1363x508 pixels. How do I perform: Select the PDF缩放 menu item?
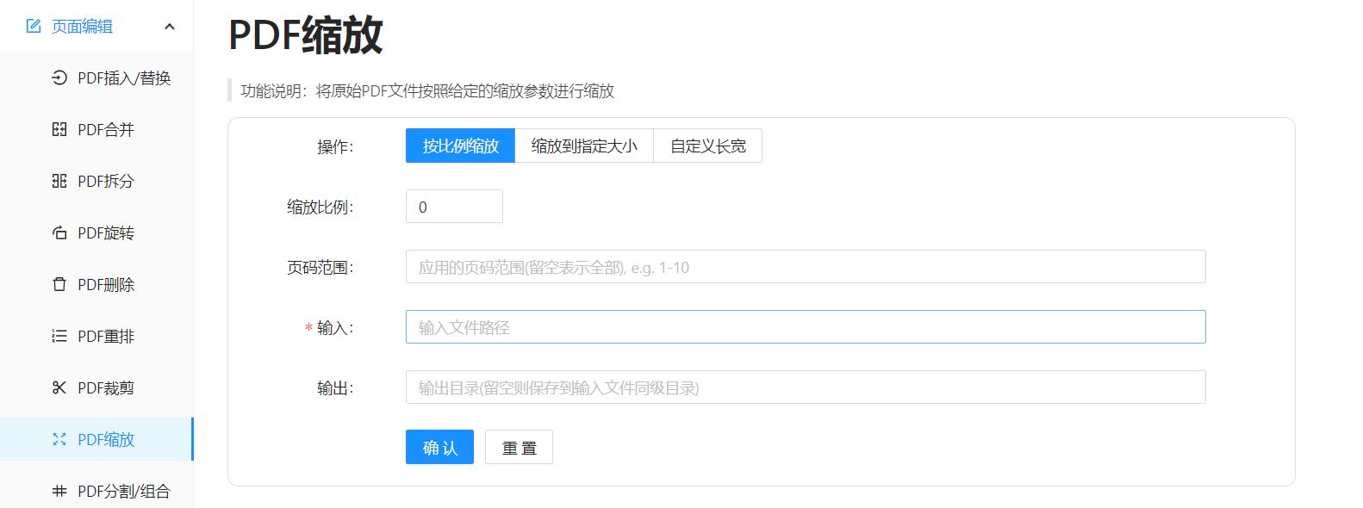(x=96, y=439)
